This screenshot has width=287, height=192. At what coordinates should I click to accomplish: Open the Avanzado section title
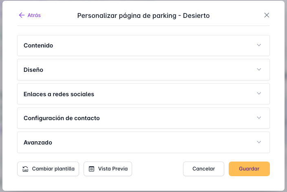tap(38, 142)
